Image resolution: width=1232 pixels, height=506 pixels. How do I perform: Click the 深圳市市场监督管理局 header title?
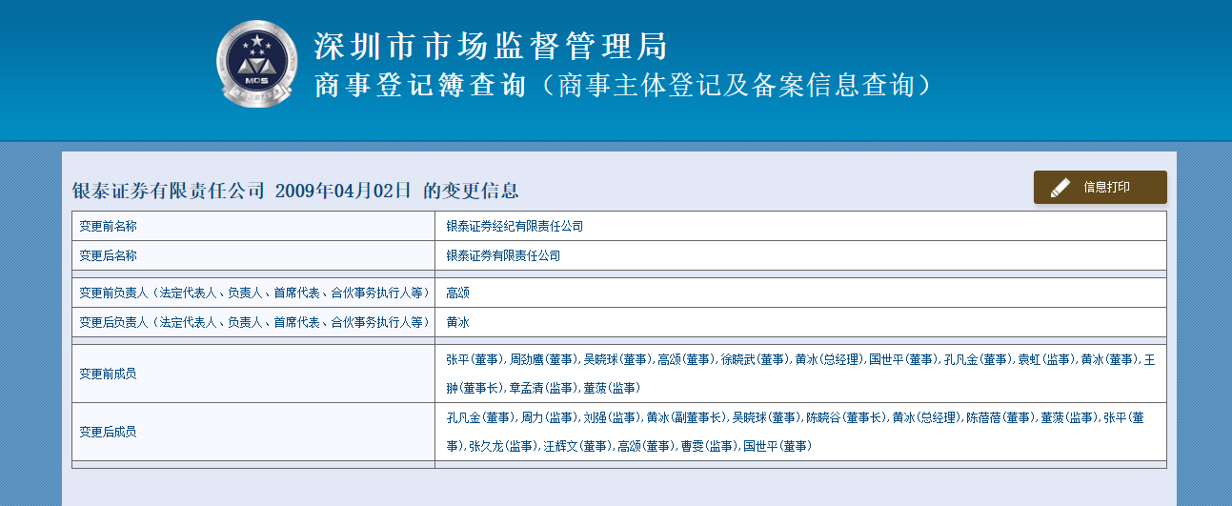(x=492, y=46)
